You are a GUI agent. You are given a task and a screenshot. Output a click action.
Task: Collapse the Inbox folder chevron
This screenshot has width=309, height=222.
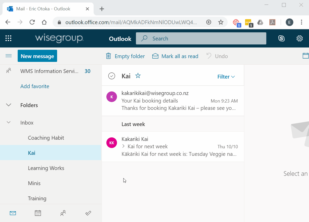click(9, 122)
